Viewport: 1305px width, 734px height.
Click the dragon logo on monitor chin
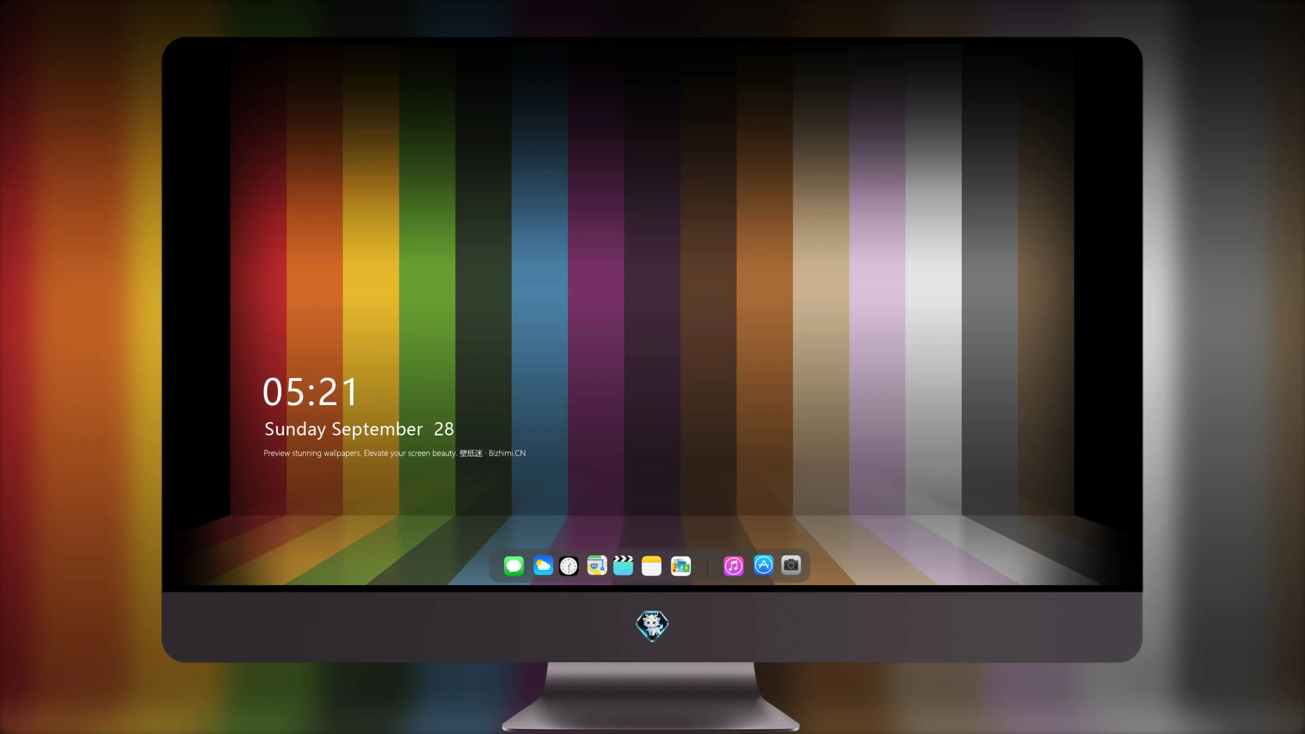click(x=652, y=626)
